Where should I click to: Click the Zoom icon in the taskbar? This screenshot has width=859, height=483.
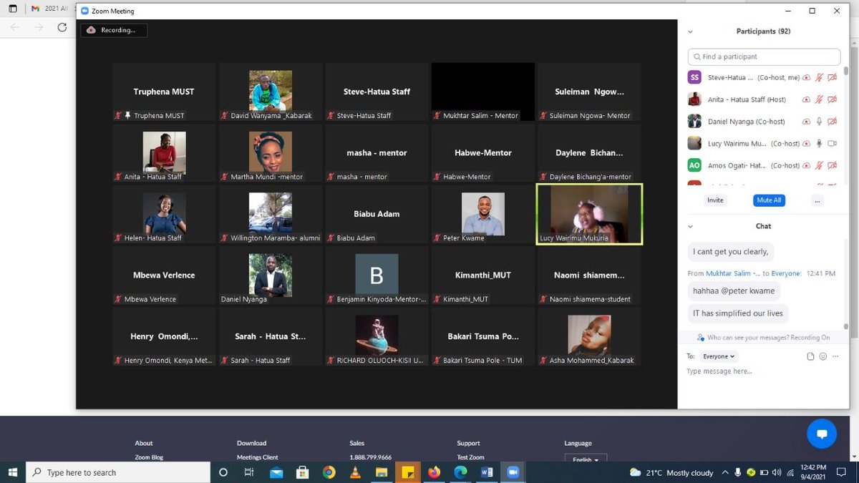tap(513, 472)
